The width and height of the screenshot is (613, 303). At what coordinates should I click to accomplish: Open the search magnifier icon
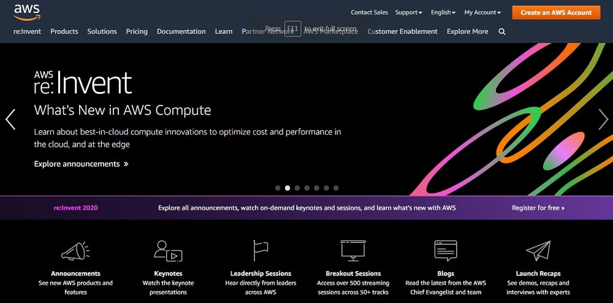[502, 32]
